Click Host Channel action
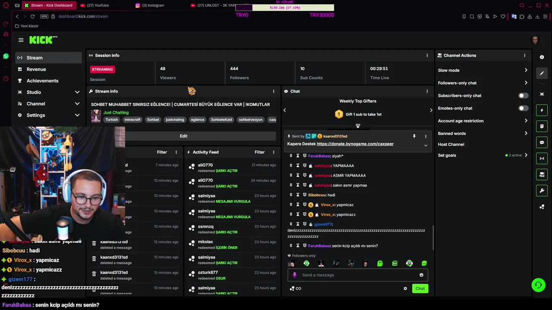Image resolution: width=552 pixels, height=310 pixels. (451, 144)
